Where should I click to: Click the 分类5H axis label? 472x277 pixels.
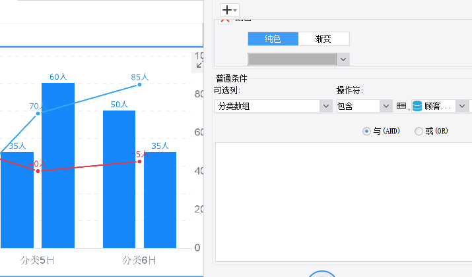click(38, 260)
